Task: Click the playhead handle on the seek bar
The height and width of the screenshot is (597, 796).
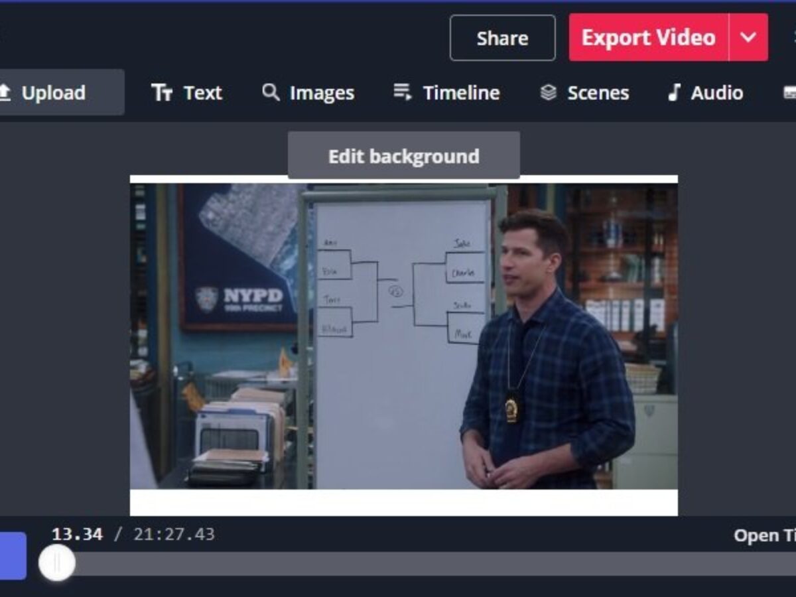Action: click(56, 563)
